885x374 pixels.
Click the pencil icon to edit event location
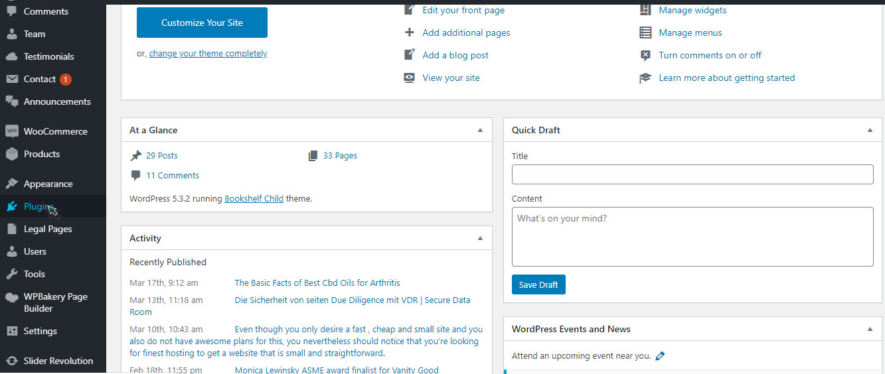(660, 356)
